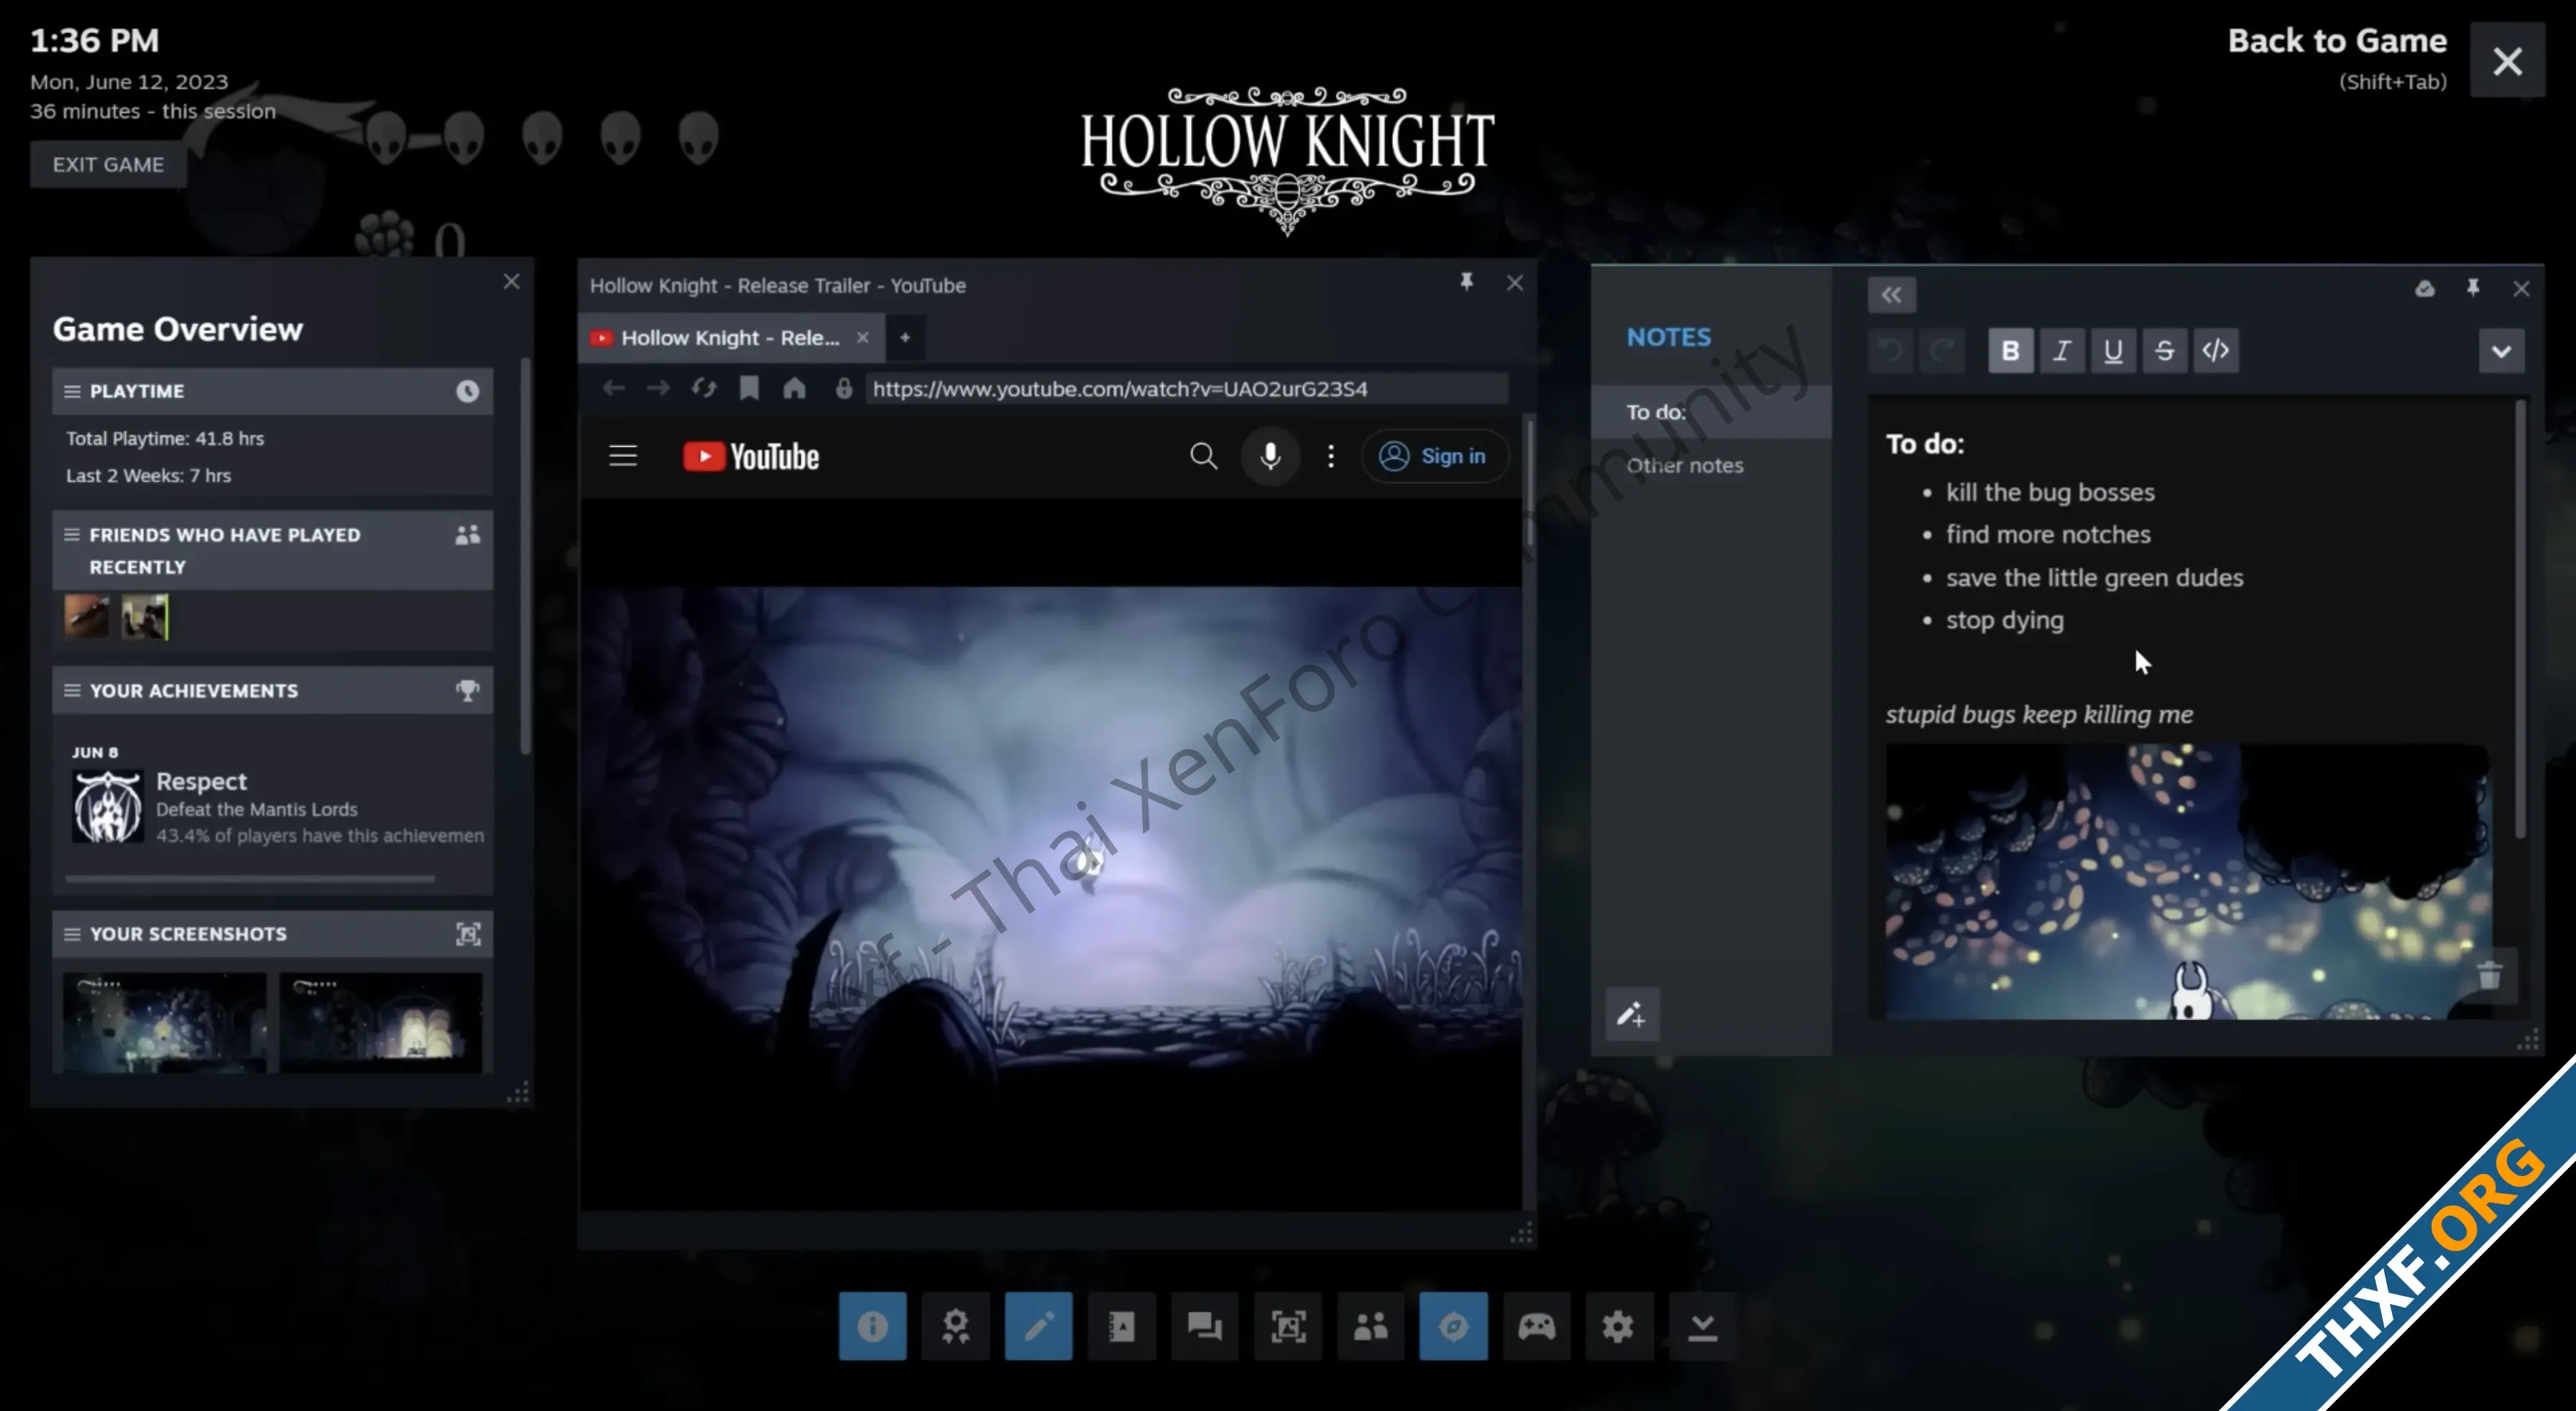Open a new browser tab with plus
This screenshot has width=2576, height=1411.
[x=905, y=338]
